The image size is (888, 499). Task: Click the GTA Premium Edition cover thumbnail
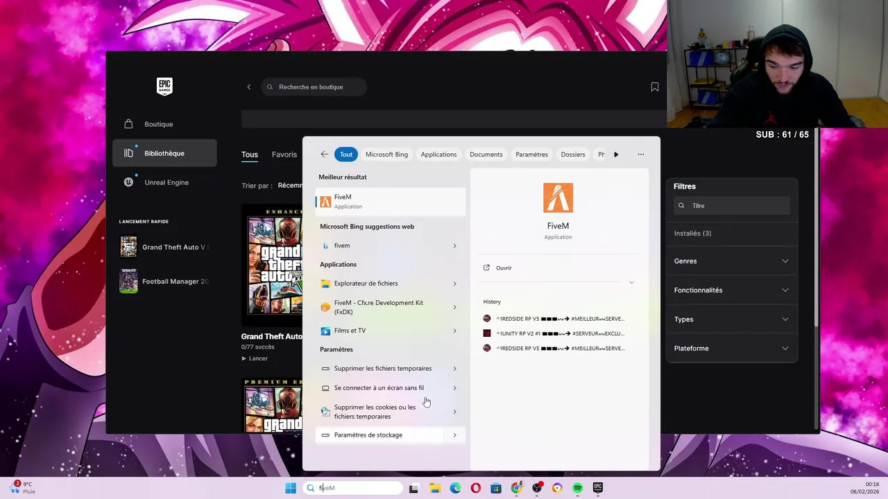(272, 405)
